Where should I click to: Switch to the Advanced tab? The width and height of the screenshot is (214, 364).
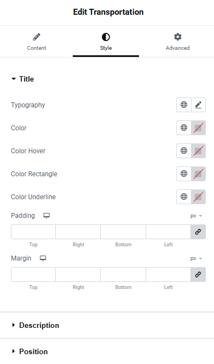click(177, 42)
